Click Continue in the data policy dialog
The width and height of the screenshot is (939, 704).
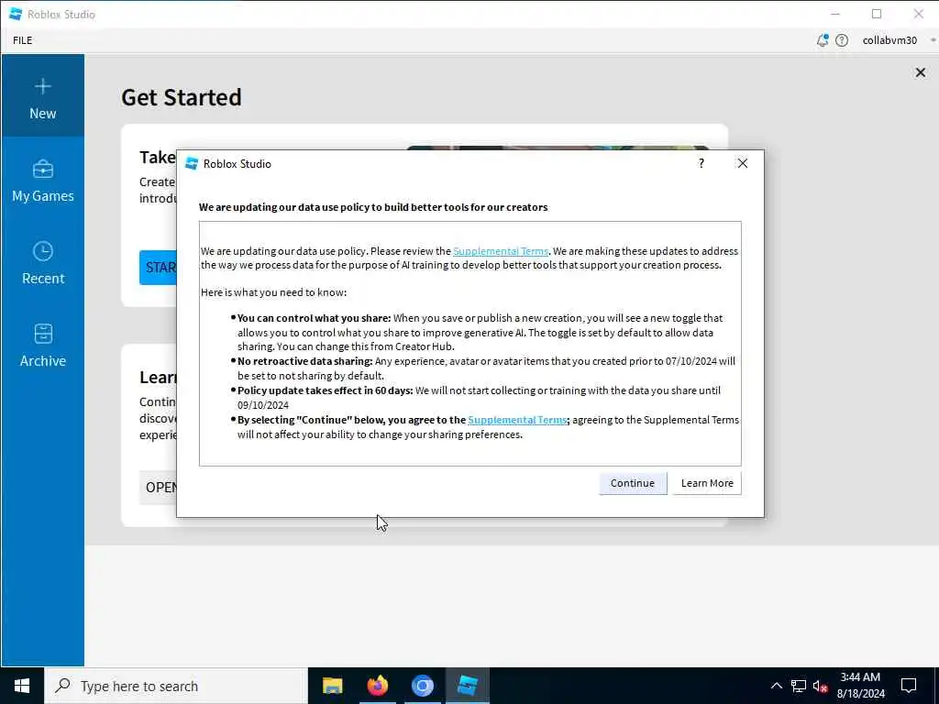pos(633,483)
